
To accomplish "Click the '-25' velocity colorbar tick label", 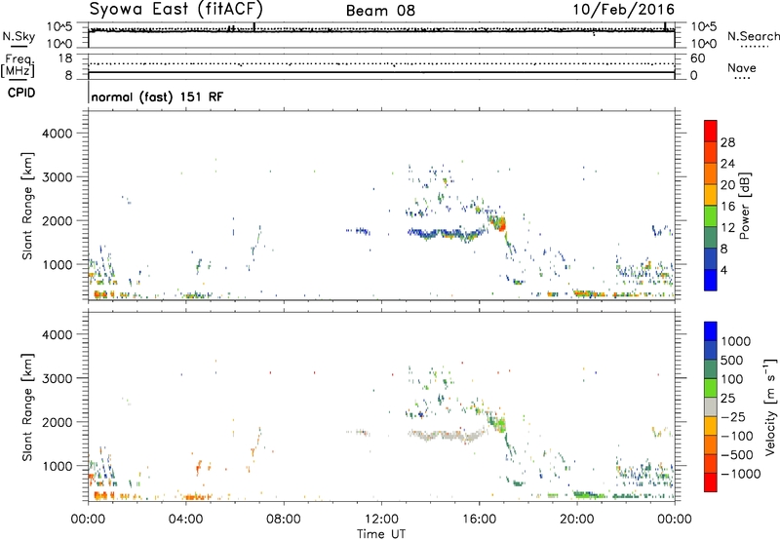I will point(733,416).
